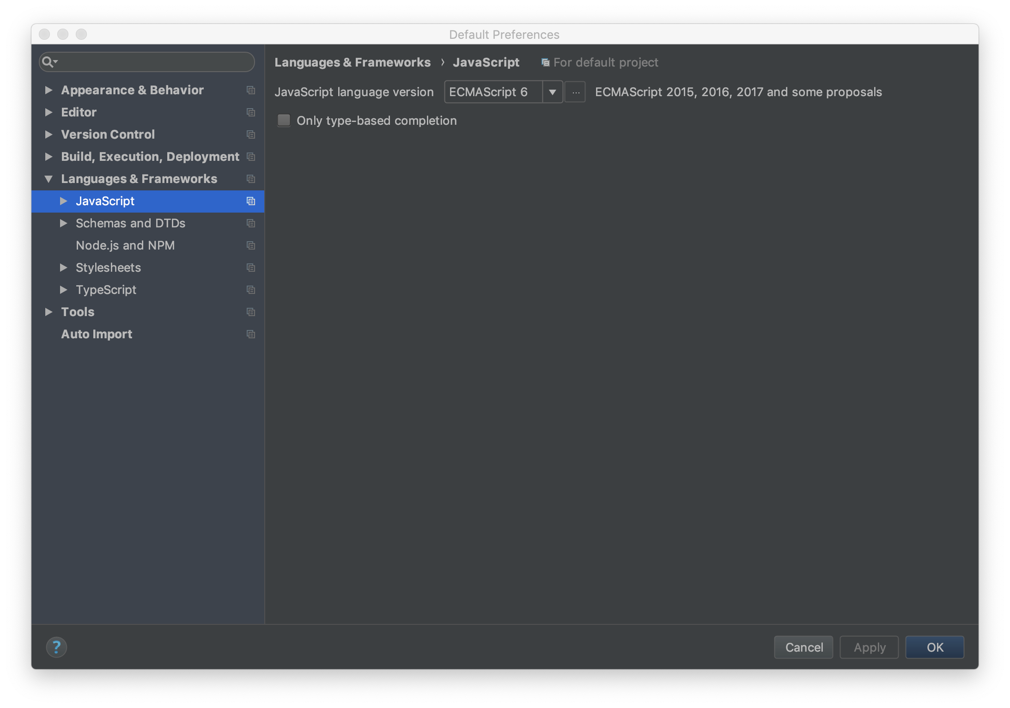This screenshot has width=1010, height=708.
Task: Open the ECMAScript 6 version dropdown
Action: (x=552, y=92)
